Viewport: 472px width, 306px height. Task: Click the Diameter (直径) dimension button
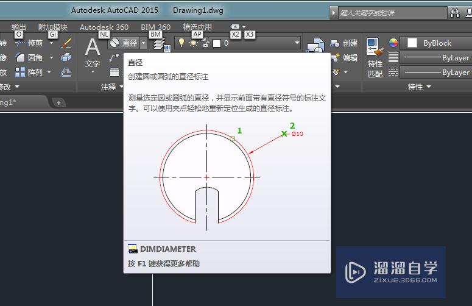[124, 43]
